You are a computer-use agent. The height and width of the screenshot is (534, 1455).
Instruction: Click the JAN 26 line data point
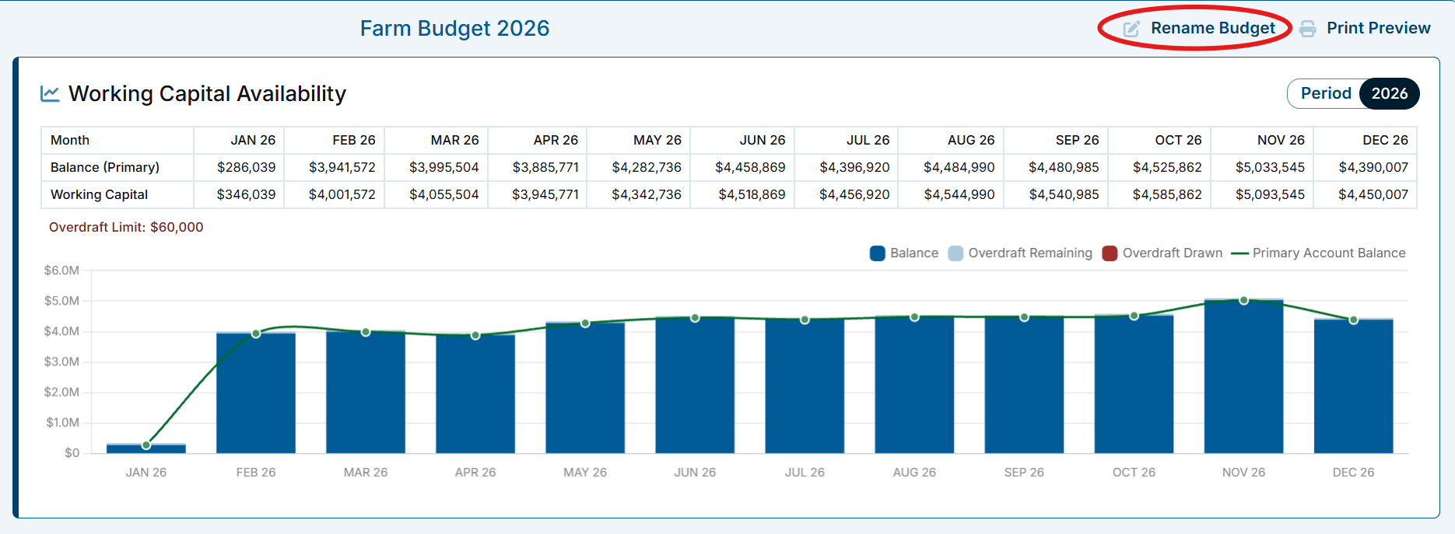(x=146, y=445)
